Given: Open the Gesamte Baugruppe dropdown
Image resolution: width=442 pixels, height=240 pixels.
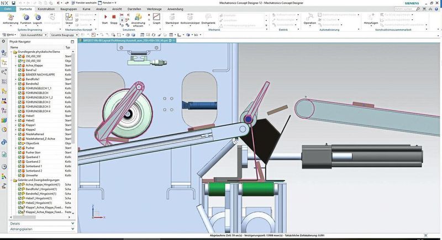Looking at the screenshot, I should (x=64, y=35).
